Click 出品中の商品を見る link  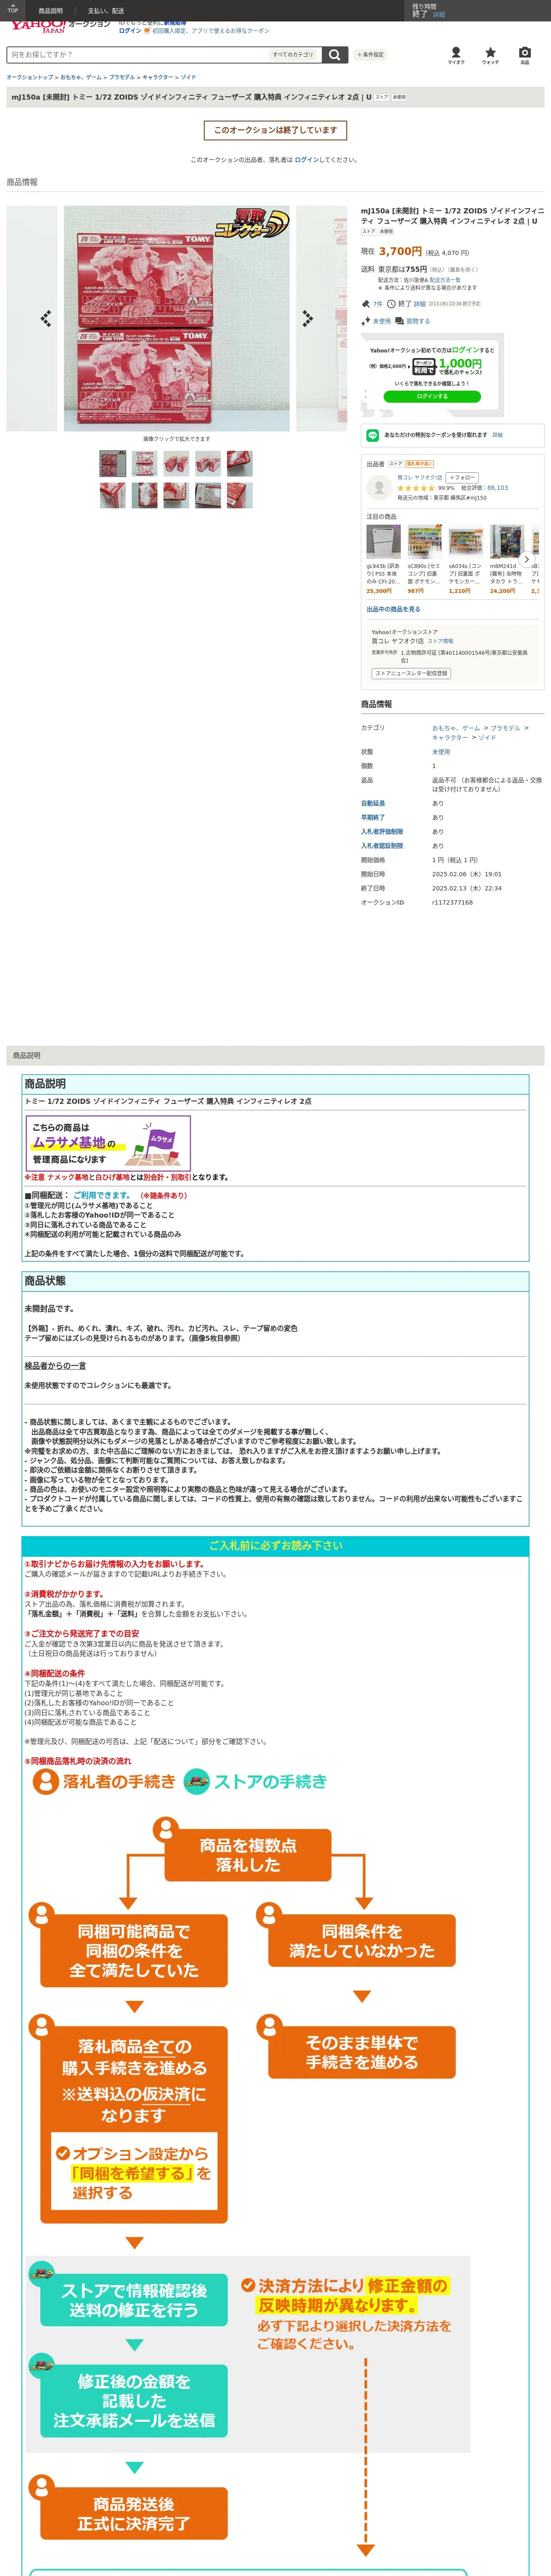coord(393,609)
